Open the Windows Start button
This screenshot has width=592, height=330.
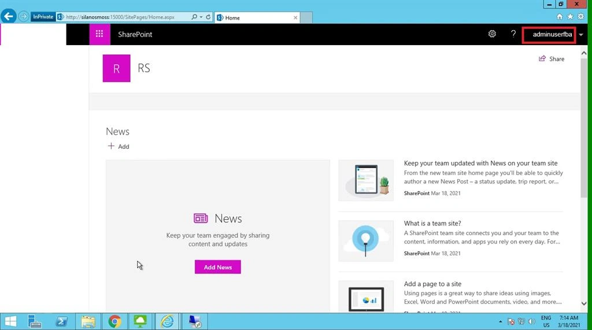(x=10, y=322)
